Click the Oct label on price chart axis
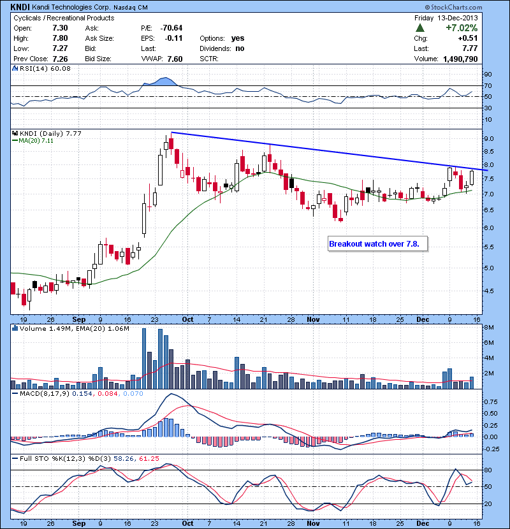Screen dimensions: 510x529 187,319
